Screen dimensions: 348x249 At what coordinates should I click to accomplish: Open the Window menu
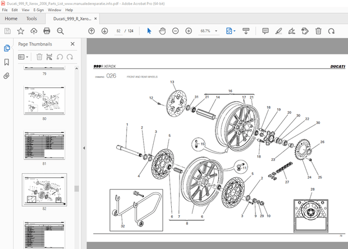click(x=54, y=10)
